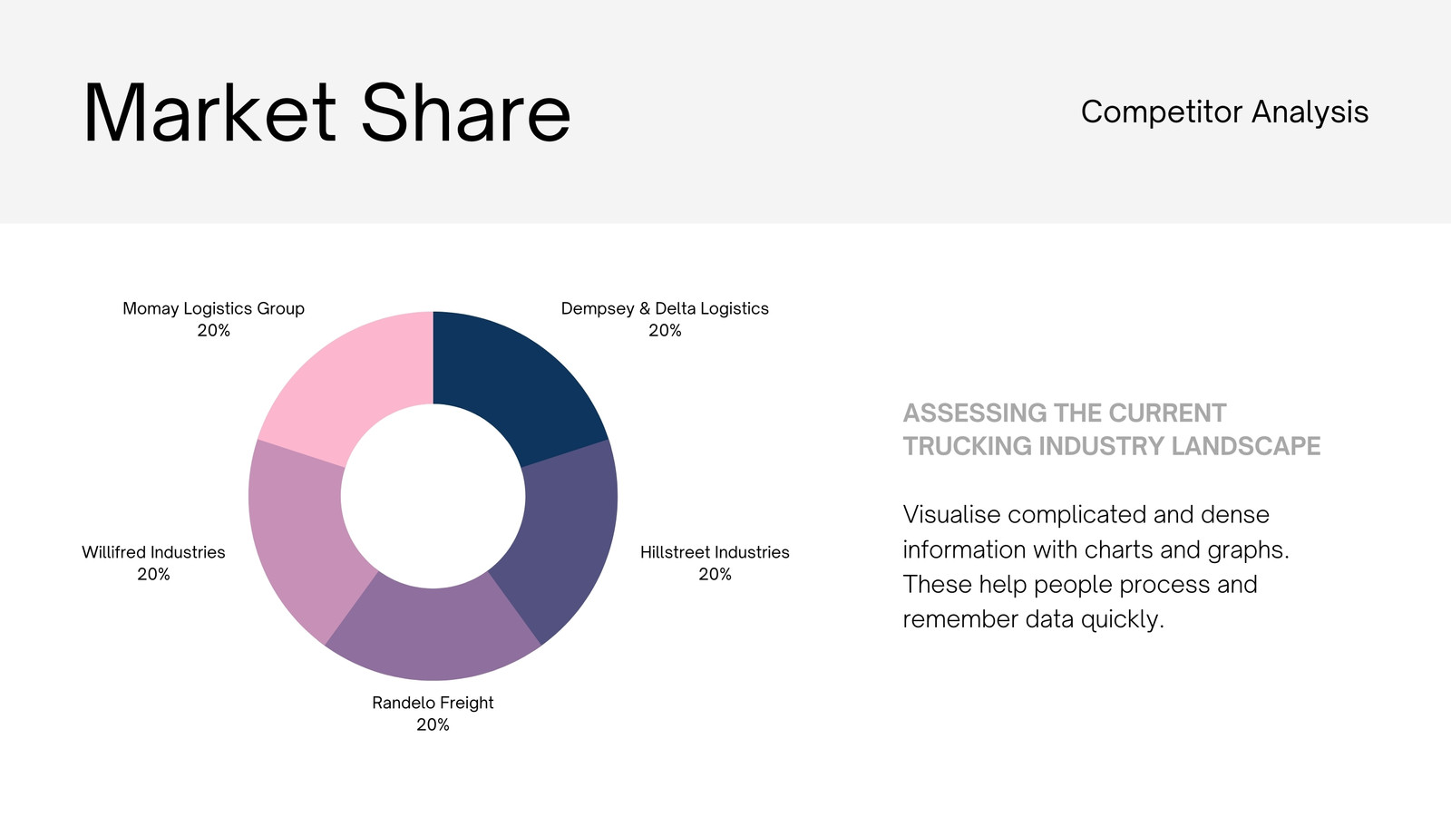Viewport: 1451px width, 816px height.
Task: Click the Visualise complicated and dense paragraph
Action: pyautogui.click(x=1096, y=567)
